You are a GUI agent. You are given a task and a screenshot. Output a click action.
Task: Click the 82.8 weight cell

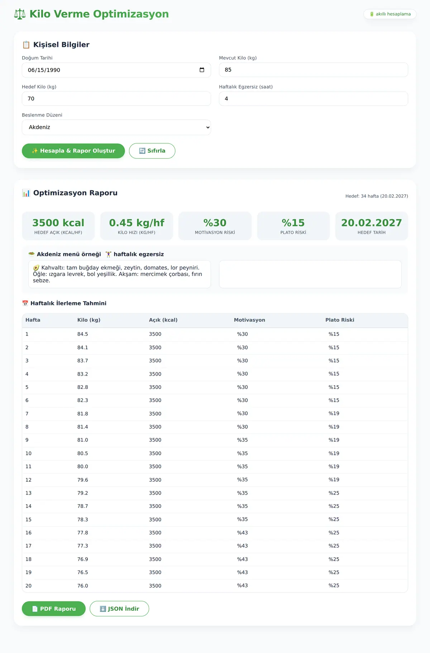83,387
